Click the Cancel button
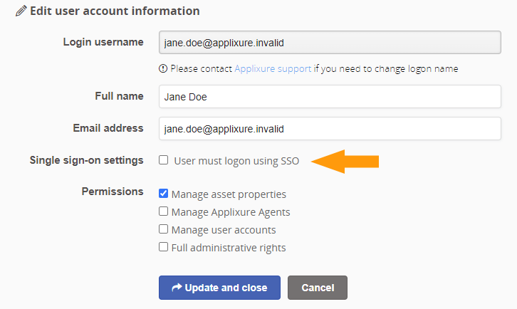Image resolution: width=517 pixels, height=309 pixels. coord(318,288)
